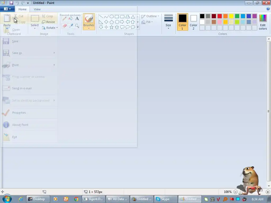The image size is (271, 203).
Task: Click the Resize button
Action: tap(48, 22)
